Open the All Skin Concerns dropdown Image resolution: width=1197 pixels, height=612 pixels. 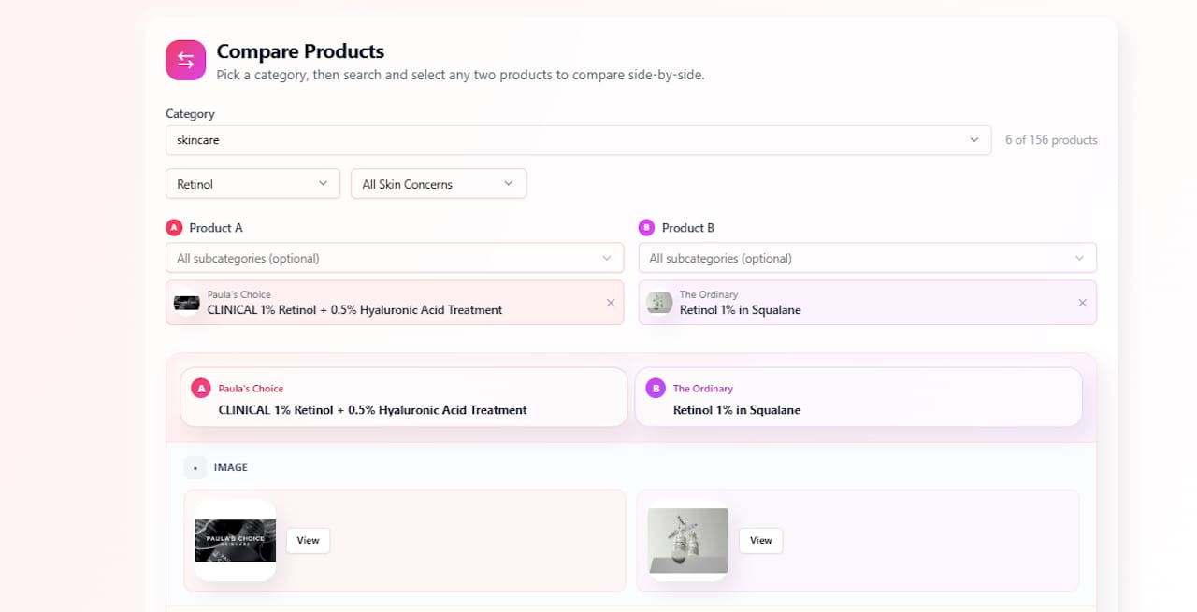pyautogui.click(x=439, y=184)
